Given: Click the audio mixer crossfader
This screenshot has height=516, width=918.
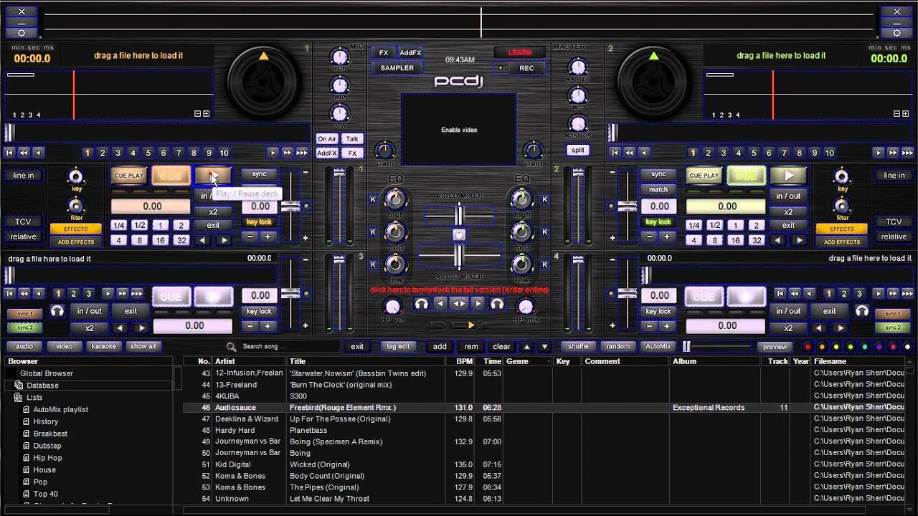Looking at the screenshot, I should click(459, 255).
